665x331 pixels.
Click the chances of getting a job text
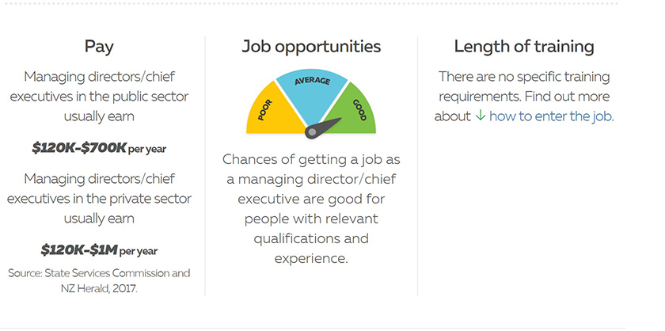pos(311,209)
